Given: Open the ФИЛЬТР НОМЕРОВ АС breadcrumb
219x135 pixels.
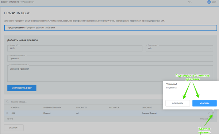Looking at the screenshot, I should pyautogui.click(x=10, y=2).
